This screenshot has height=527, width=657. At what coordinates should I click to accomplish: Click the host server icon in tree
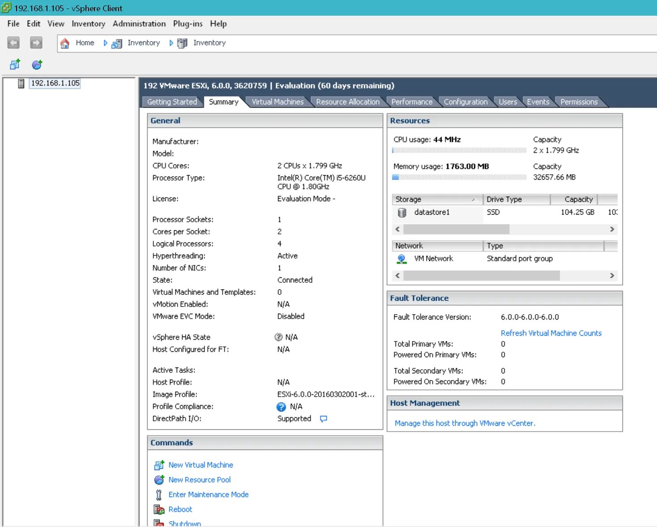(21, 83)
